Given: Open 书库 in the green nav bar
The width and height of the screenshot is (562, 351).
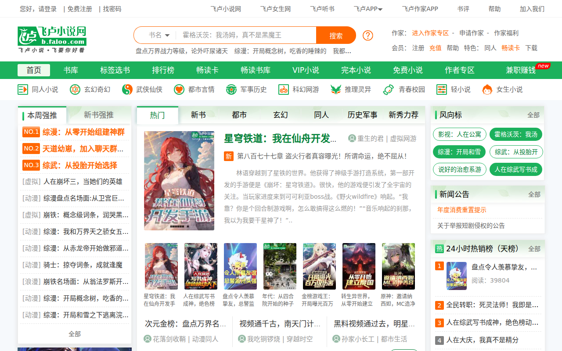Looking at the screenshot, I should tap(71, 70).
